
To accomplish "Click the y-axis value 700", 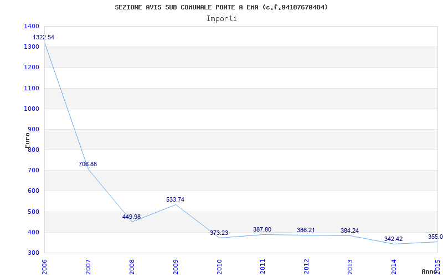I will coord(33,171).
